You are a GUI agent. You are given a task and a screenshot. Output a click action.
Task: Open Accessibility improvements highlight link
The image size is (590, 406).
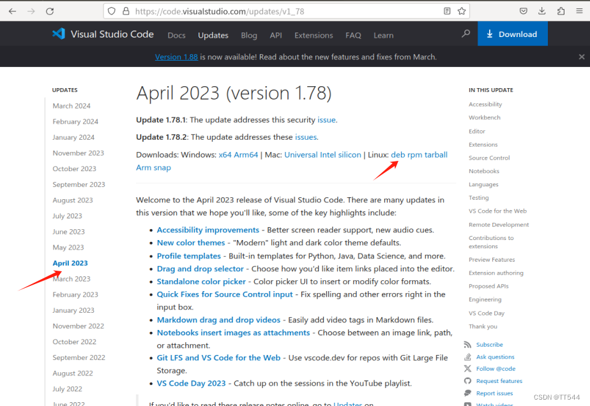click(208, 230)
